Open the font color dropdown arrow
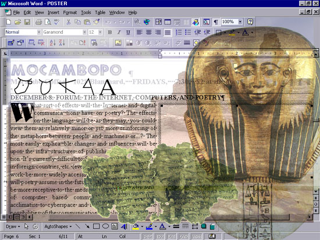The width and height of the screenshot is (320, 240). coord(253,32)
